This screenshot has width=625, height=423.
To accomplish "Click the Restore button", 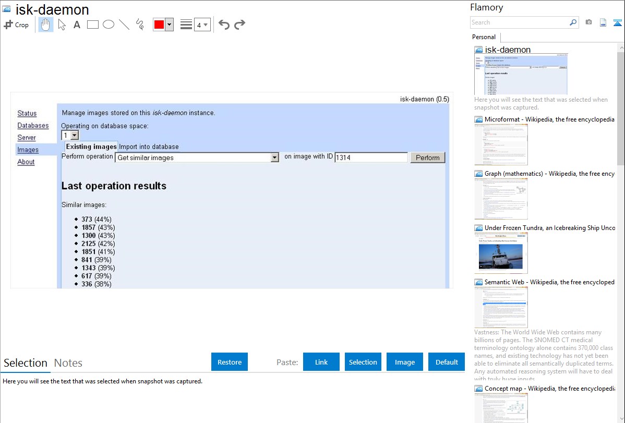I will [x=230, y=362].
